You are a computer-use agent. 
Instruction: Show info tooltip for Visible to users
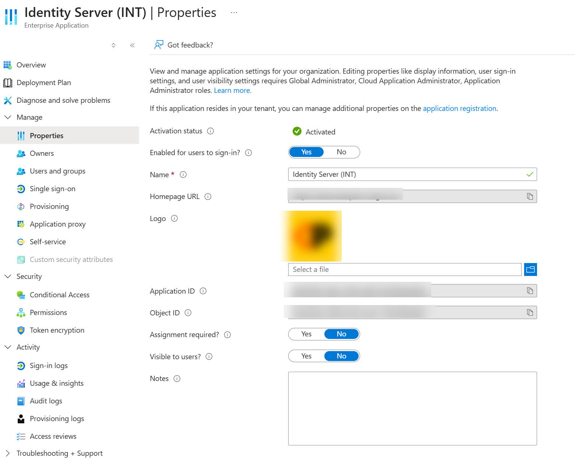pyautogui.click(x=209, y=357)
